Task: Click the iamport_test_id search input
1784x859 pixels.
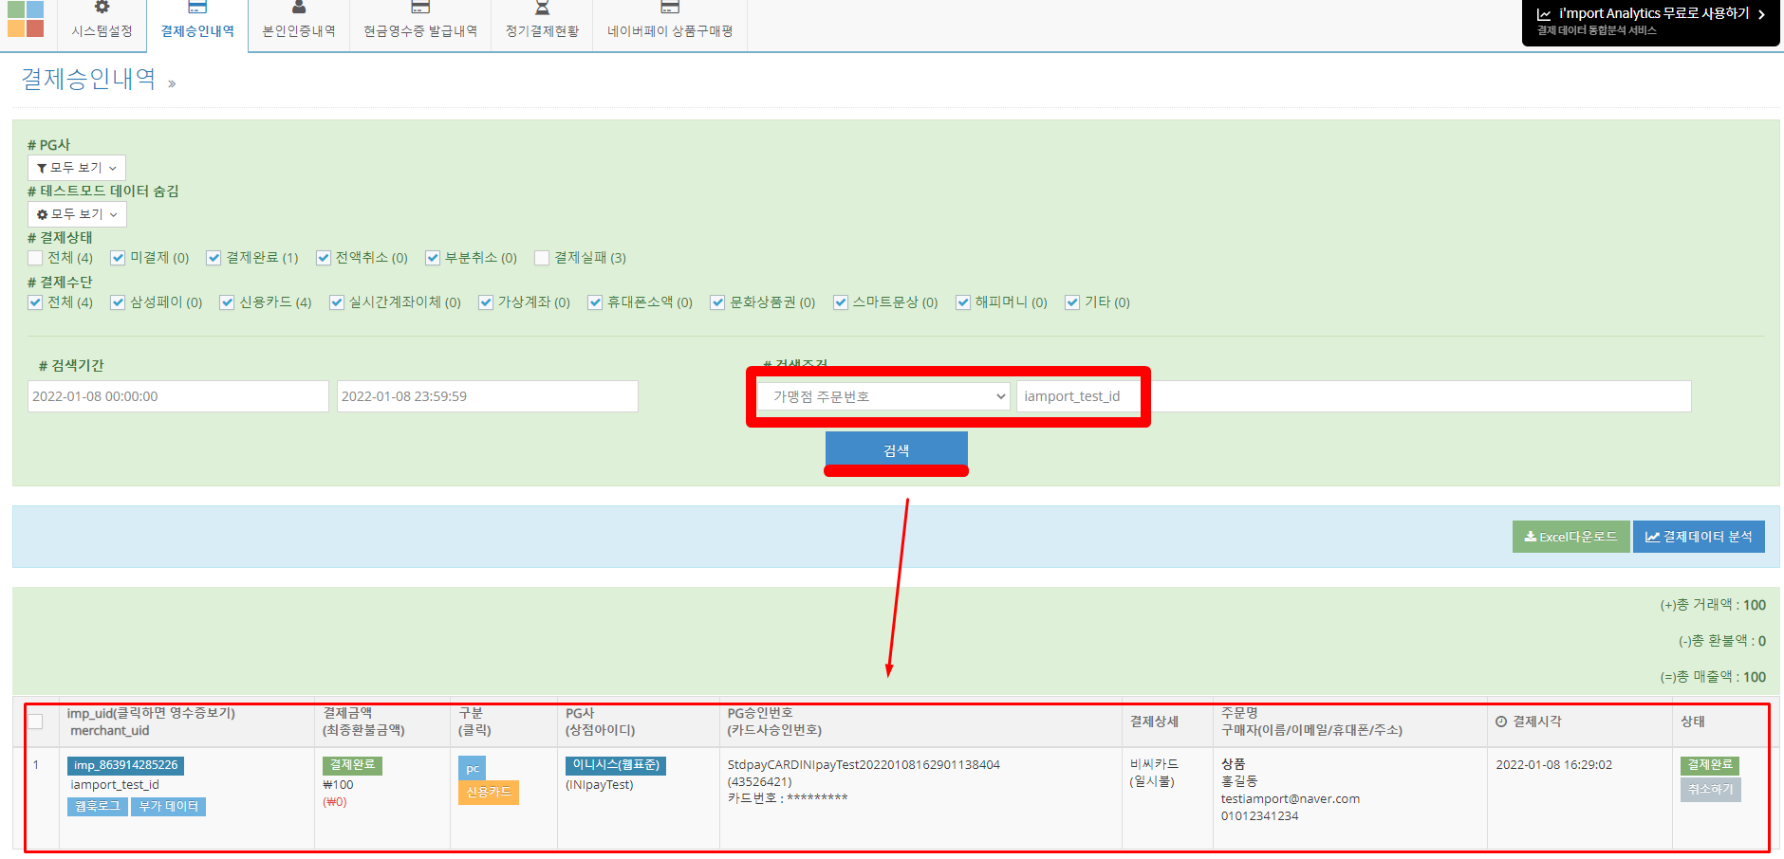Action: (1353, 396)
